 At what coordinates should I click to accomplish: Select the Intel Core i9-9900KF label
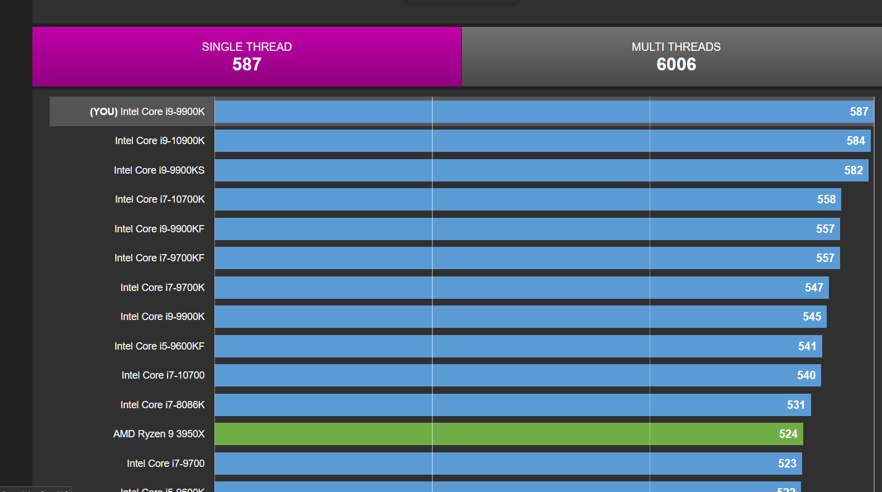point(159,229)
